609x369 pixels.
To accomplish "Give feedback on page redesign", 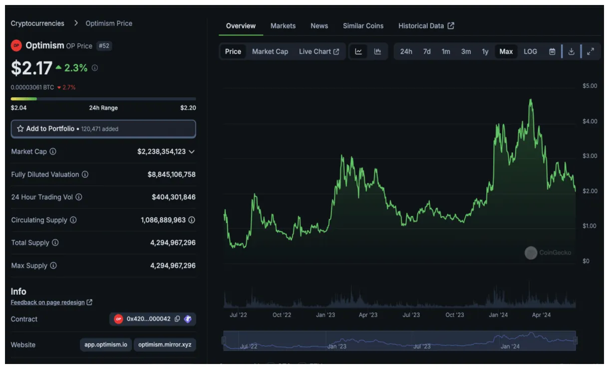I will [x=48, y=302].
